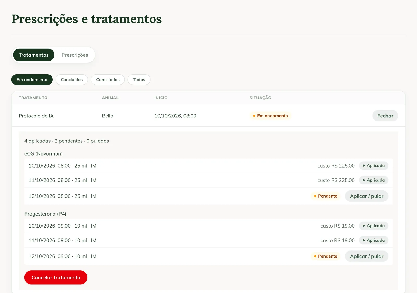The image size is (417, 293).
Task: Click Pendente badge on eCG 12/10/2026 row
Action: [326, 196]
